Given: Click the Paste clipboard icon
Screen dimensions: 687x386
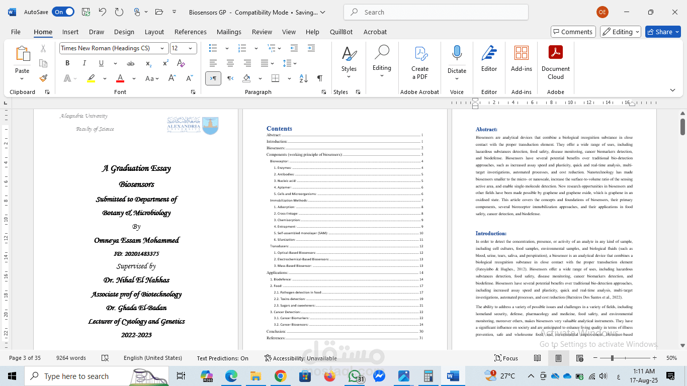Looking at the screenshot, I should pyautogui.click(x=22, y=53).
